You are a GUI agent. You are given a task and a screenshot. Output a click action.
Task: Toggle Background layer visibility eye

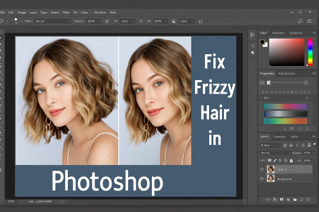pos(262,179)
